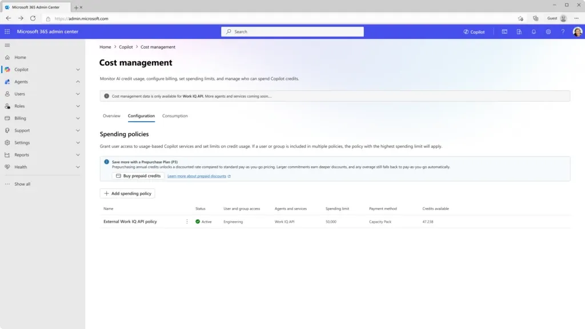Sort by the Name column header
This screenshot has height=329, width=585.
(108, 208)
